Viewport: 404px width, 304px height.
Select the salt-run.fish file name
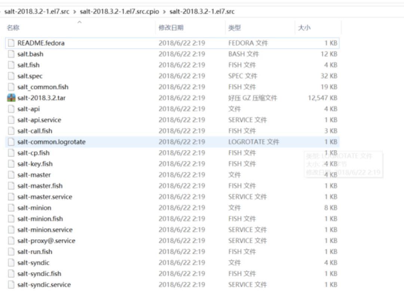pyautogui.click(x=35, y=252)
